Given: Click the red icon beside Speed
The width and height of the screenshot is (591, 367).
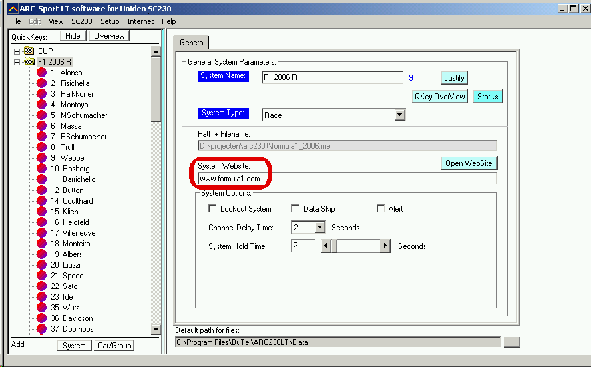Looking at the screenshot, I should (x=42, y=275).
